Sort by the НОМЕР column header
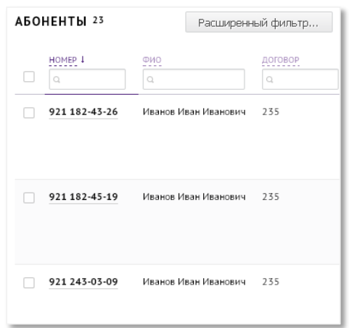 coord(63,60)
